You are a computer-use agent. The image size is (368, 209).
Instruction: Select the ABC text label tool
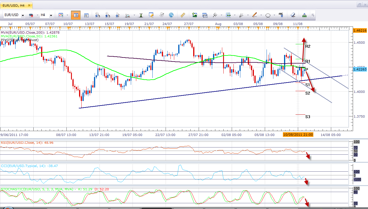point(281,15)
